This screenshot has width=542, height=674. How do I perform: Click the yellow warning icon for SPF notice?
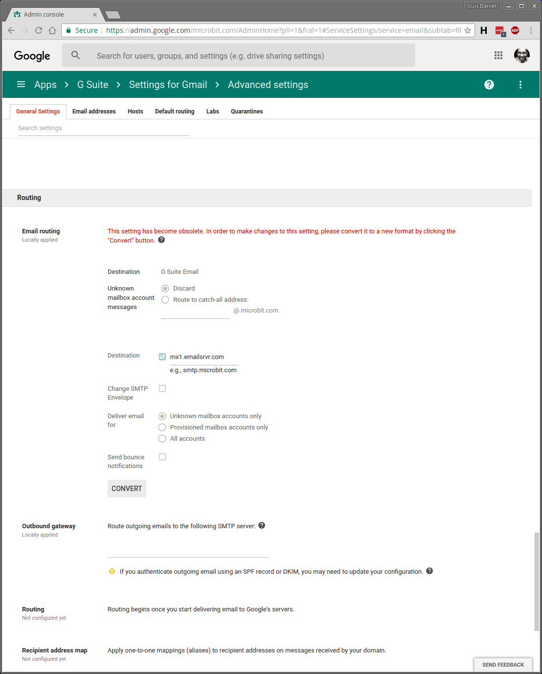(112, 571)
